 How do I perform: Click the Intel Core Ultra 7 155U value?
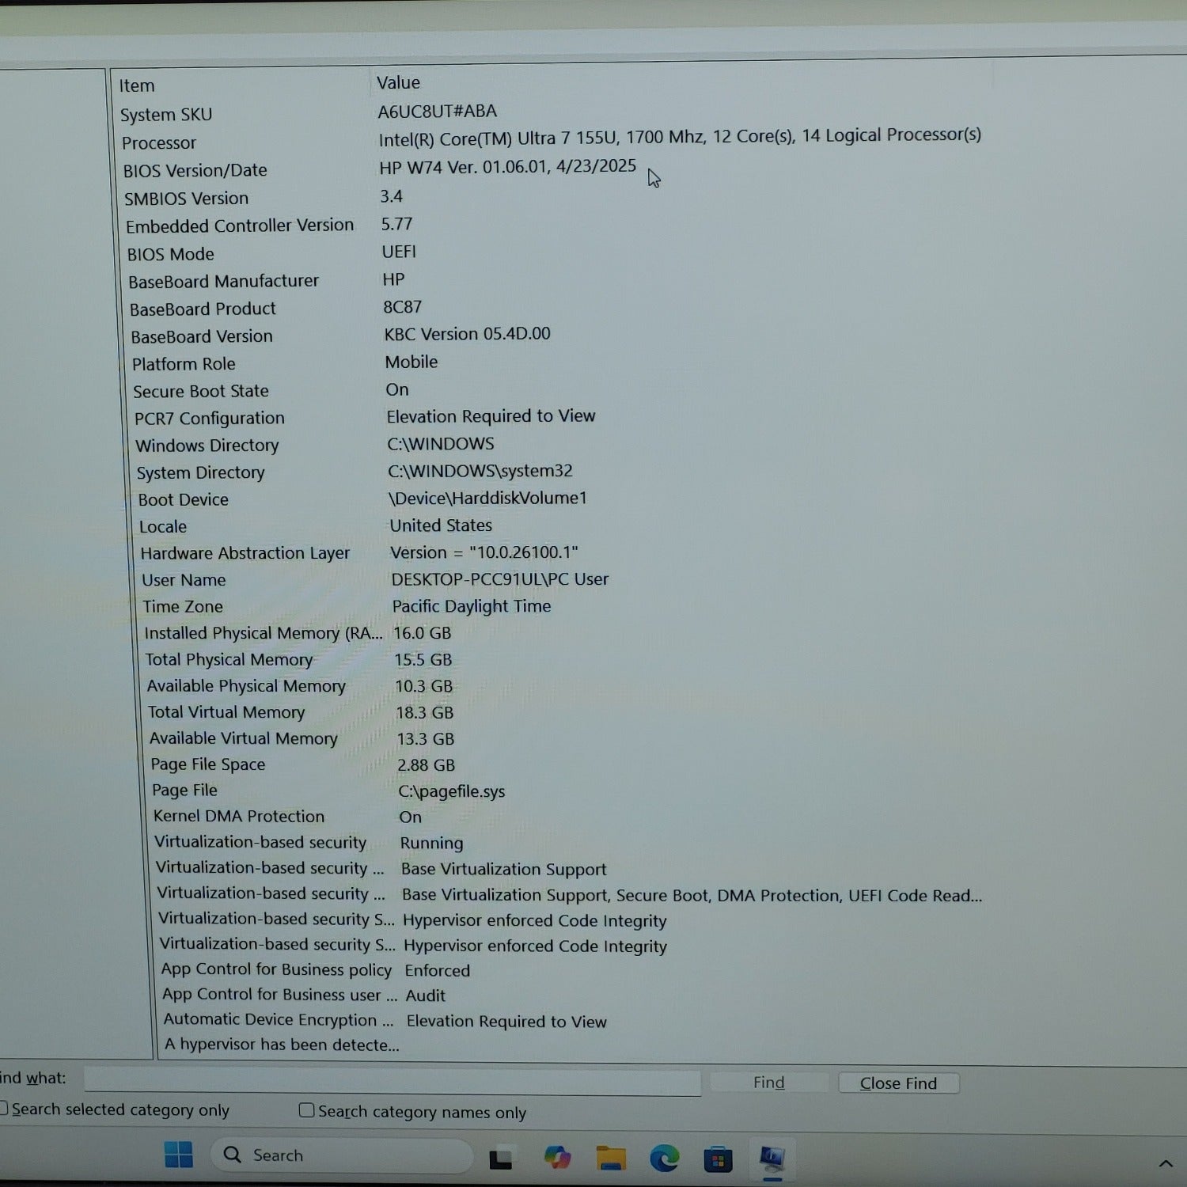680,138
